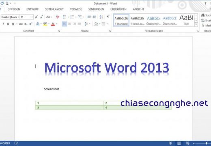Toggle underline (U) formatting
This screenshot has width=211, height=146.
click(x=13, y=24)
